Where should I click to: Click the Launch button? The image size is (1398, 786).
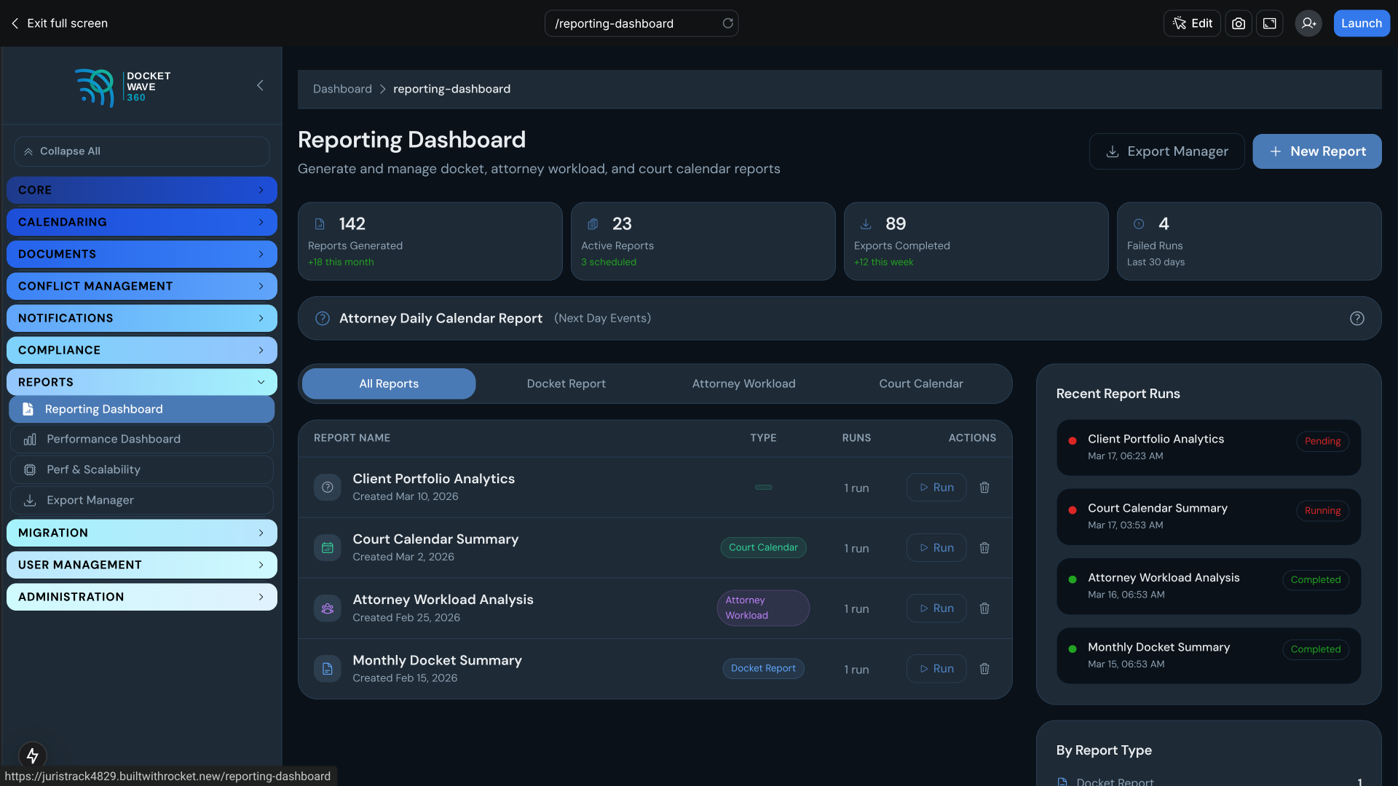(1361, 23)
